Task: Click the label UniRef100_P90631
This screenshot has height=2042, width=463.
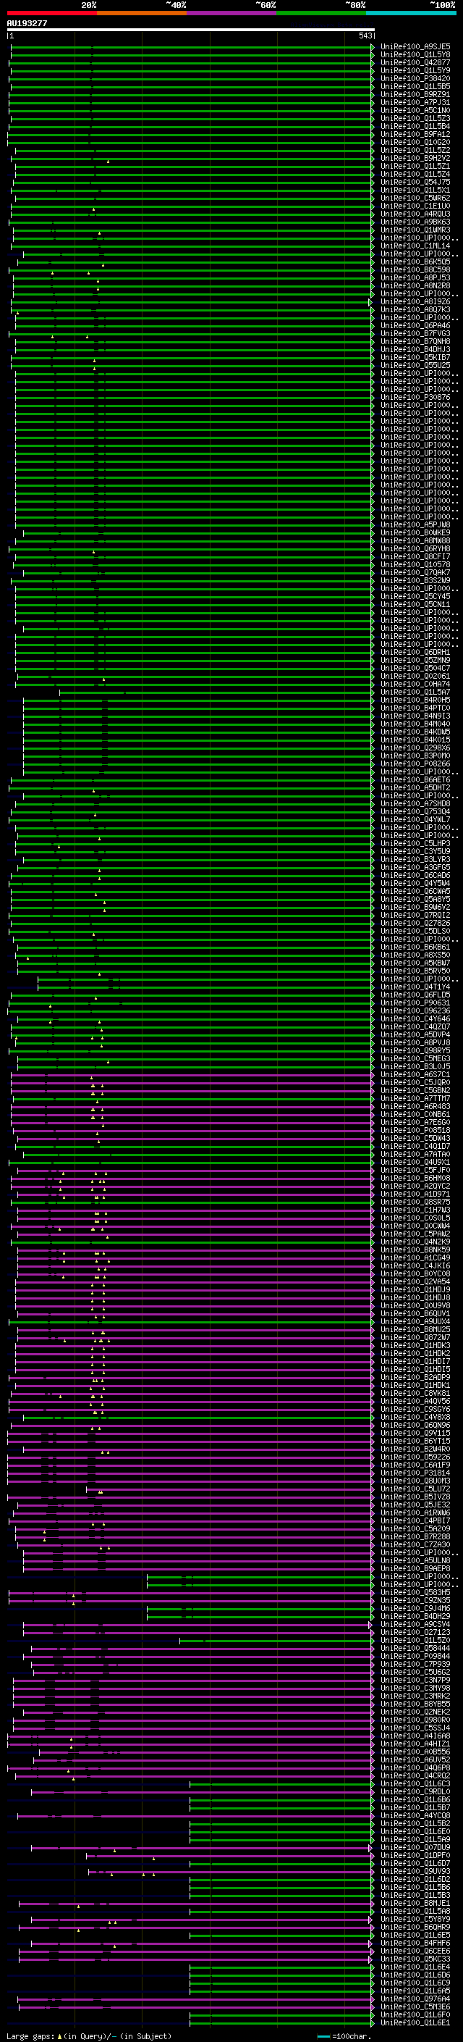Action: pyautogui.click(x=415, y=1003)
